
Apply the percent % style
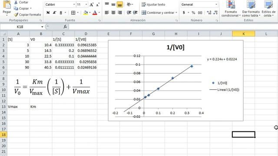coord(193,13)
